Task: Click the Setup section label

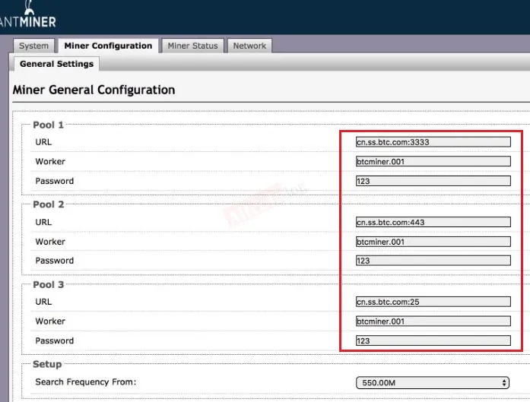Action: coord(47,364)
